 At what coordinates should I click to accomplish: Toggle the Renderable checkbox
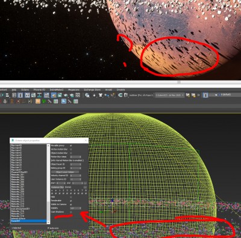(x=70, y=201)
